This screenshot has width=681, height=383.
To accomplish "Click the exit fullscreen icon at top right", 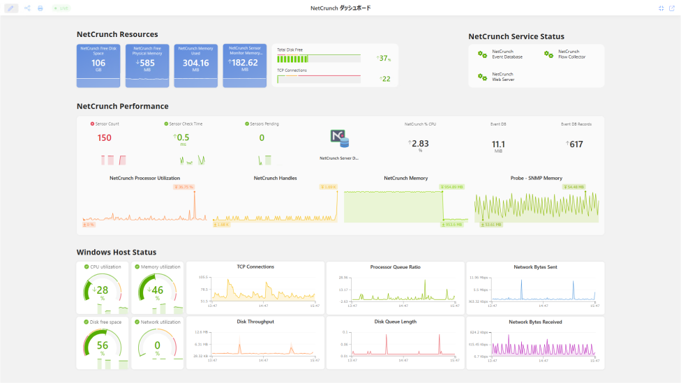I will (661, 8).
